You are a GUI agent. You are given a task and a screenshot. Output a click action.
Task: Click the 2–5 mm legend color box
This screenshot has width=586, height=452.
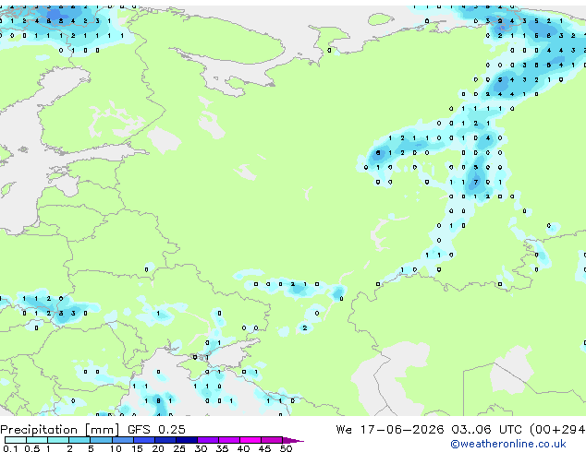(x=79, y=440)
